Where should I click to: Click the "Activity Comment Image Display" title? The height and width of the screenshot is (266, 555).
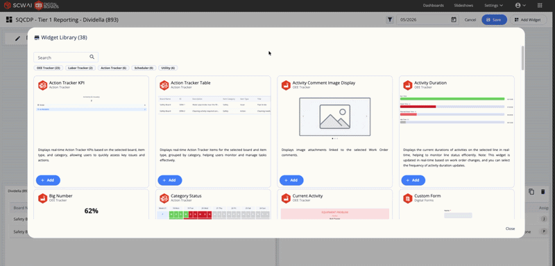[x=324, y=82]
